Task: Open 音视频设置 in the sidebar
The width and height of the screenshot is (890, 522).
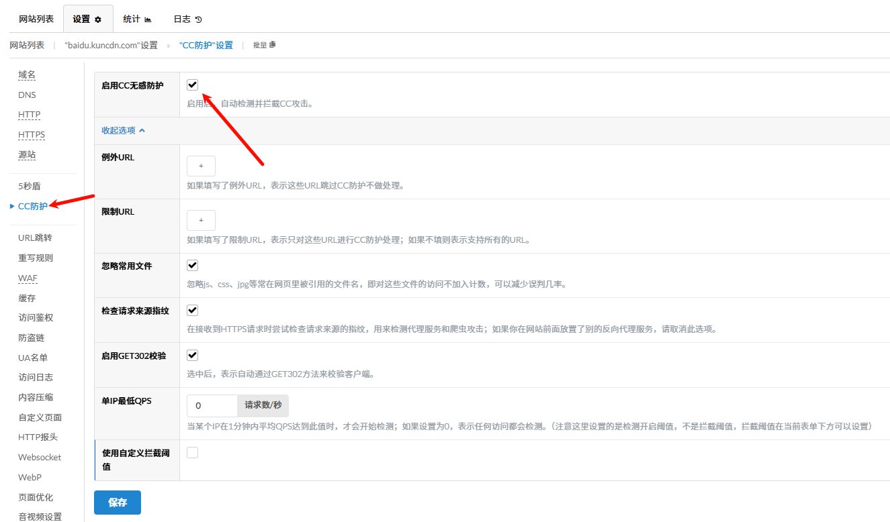Action: [x=40, y=517]
